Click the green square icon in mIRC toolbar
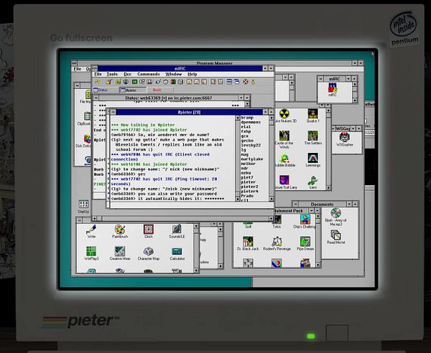 pyautogui.click(x=134, y=82)
